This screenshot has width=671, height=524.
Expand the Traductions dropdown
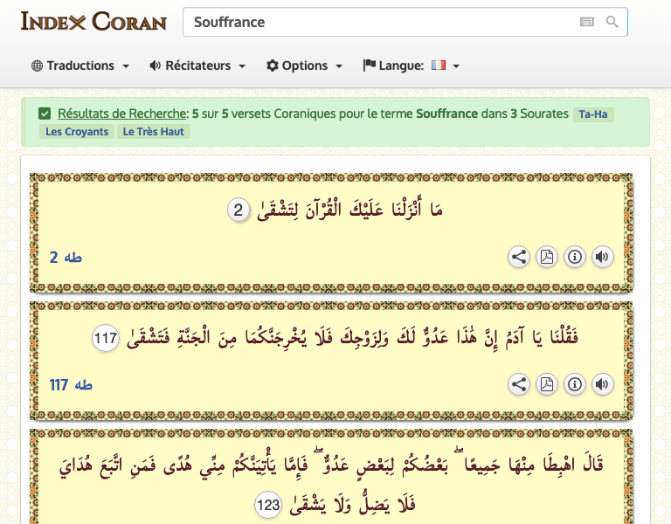(80, 65)
